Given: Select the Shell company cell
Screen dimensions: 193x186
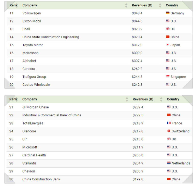Looking at the screenshot, I should 26,29.
